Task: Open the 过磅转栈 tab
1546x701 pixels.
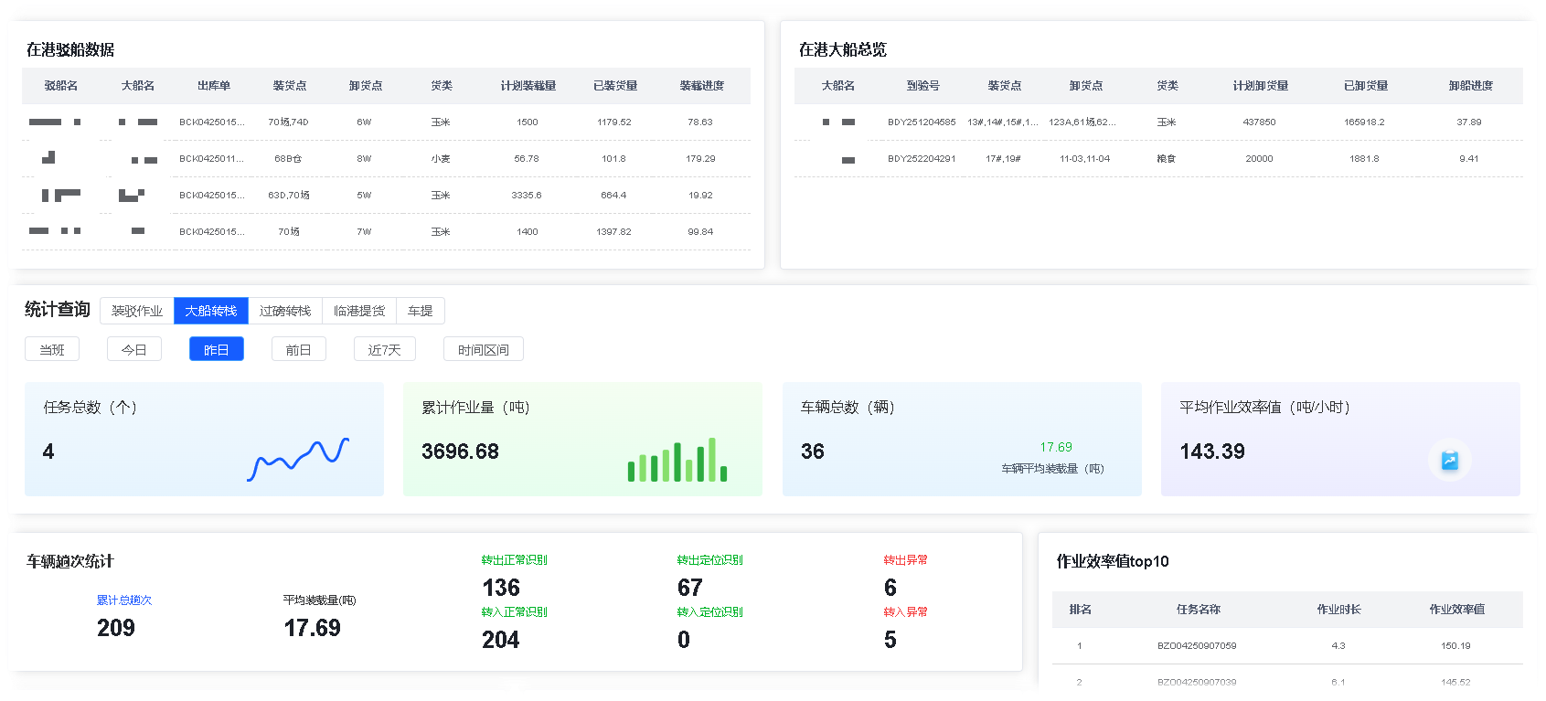Action: [285, 311]
